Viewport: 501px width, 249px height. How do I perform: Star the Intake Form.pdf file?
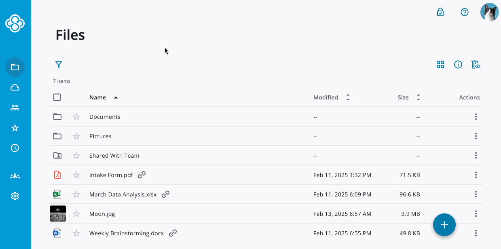(76, 175)
